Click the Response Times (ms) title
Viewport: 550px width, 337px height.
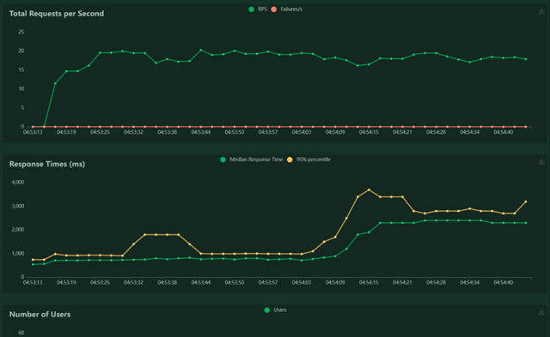47,164
